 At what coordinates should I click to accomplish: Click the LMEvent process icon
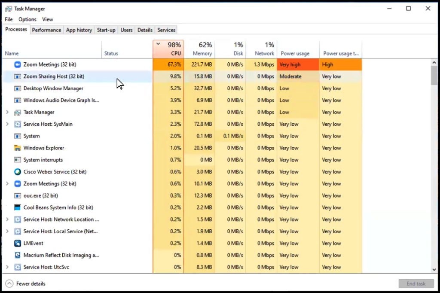tap(17, 243)
